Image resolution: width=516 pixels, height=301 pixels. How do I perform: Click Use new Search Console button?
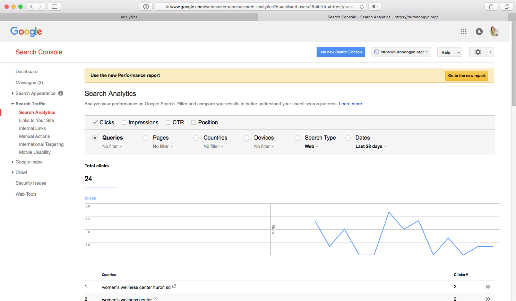coord(341,52)
